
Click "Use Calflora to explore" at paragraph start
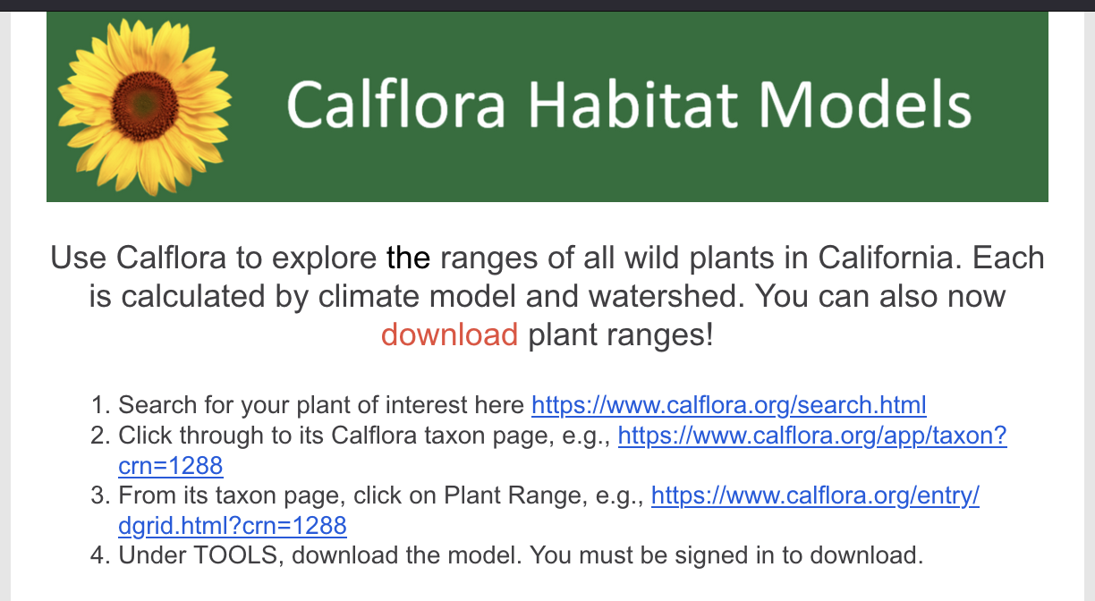213,258
